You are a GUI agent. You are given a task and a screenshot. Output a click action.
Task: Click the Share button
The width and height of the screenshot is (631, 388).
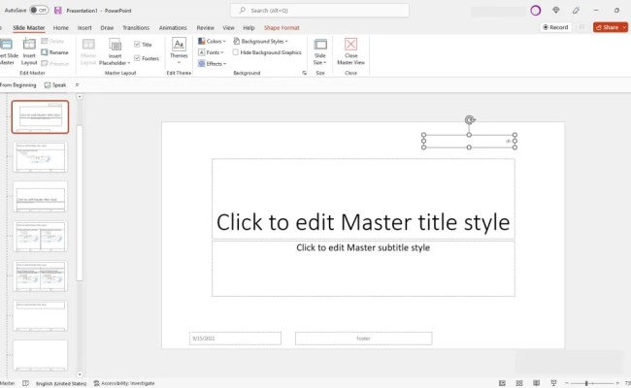(x=607, y=27)
